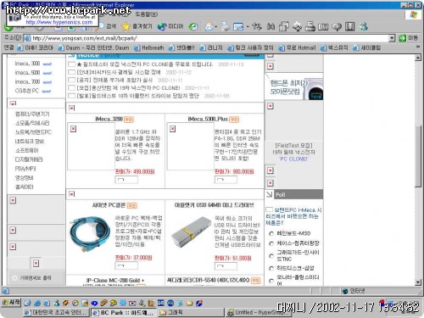Select the 메인보드-MSD poll radio option
The width and height of the screenshot is (424, 318).
[271, 234]
